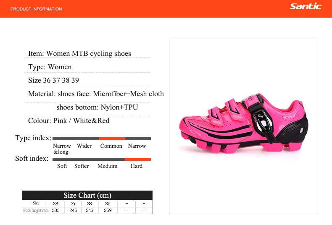Click foot length value 259
Viewport: 332px width, 225px height.
coord(108,210)
